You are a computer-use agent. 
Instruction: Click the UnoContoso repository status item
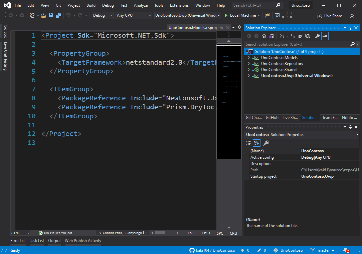(x=288, y=250)
